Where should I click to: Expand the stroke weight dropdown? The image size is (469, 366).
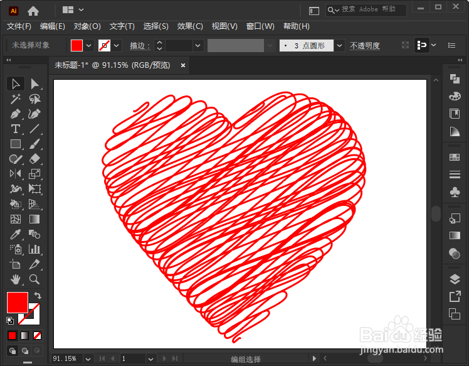tap(198, 46)
